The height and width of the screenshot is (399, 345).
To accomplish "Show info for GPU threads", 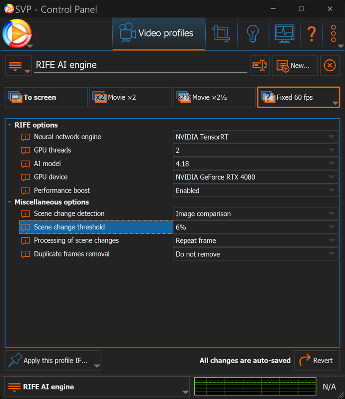I will click(x=25, y=151).
